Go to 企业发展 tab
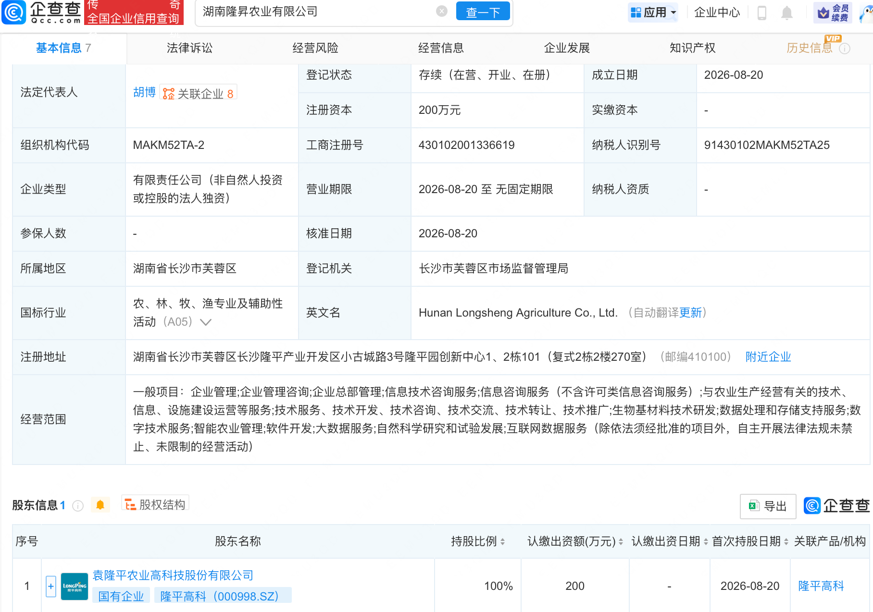This screenshot has width=873, height=612. coord(567,48)
